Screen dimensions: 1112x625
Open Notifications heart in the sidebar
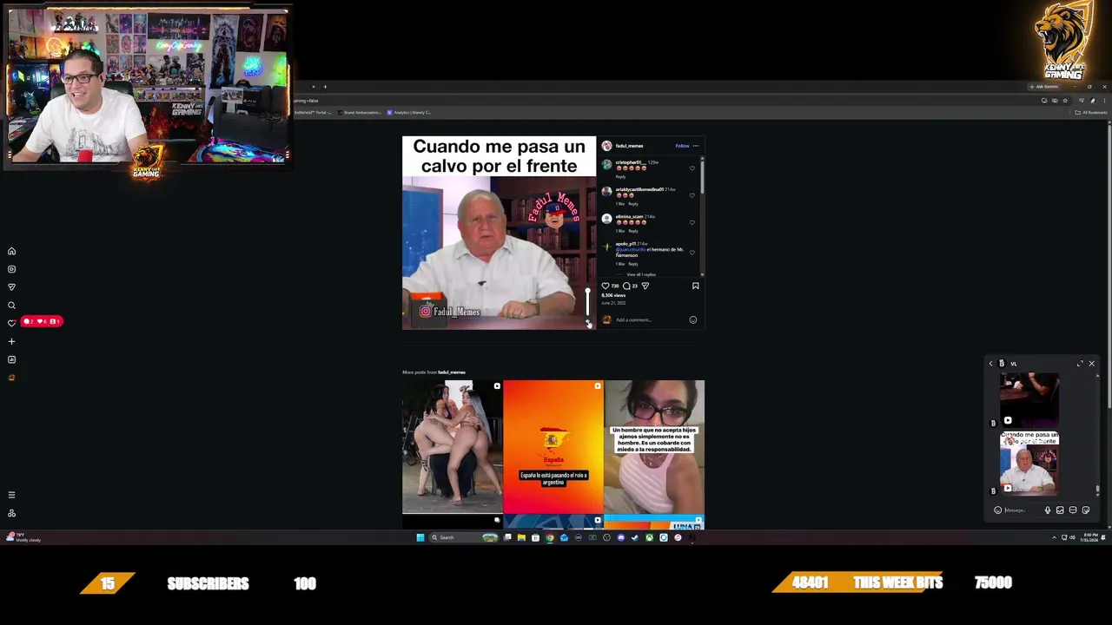11,323
